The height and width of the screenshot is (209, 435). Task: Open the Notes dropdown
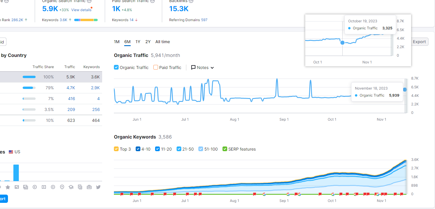coord(202,68)
